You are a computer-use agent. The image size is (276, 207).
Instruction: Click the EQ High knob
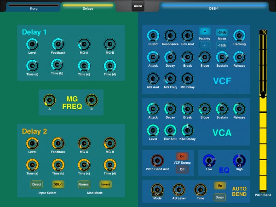tap(239, 161)
